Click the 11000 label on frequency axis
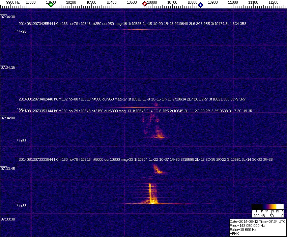This screenshot has height=237, width=287. [233, 2]
